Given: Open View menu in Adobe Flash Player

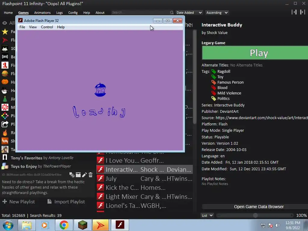Looking at the screenshot, I should point(33,27).
